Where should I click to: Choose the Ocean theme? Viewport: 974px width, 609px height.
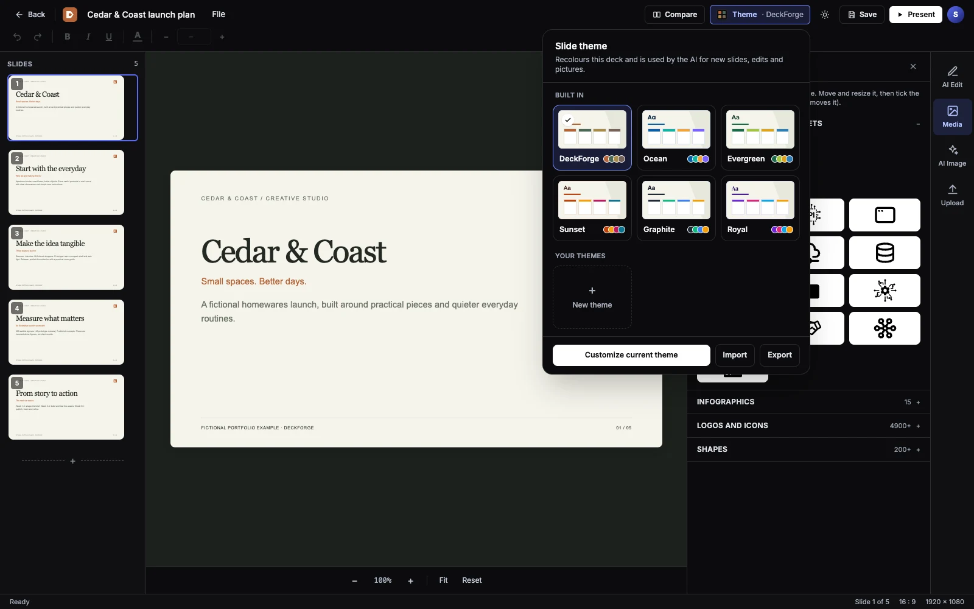676,138
